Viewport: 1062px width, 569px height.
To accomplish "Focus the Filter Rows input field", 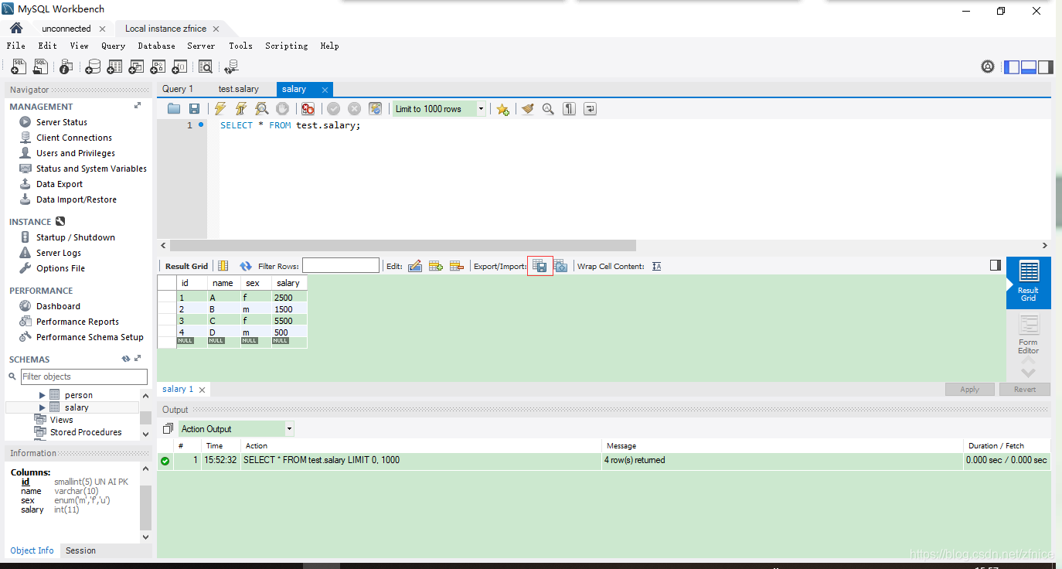I will point(341,266).
